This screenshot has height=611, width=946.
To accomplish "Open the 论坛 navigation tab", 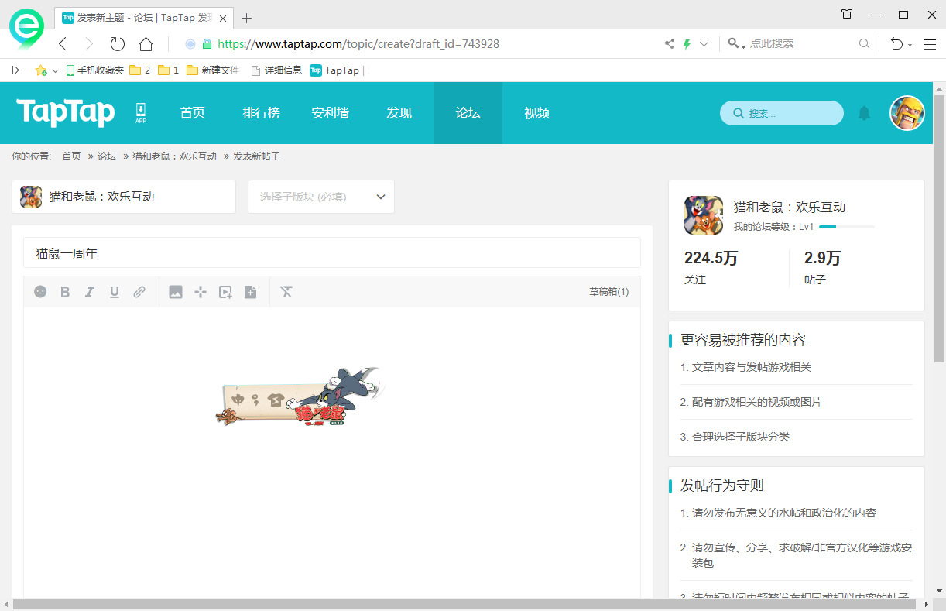I will 468,113.
